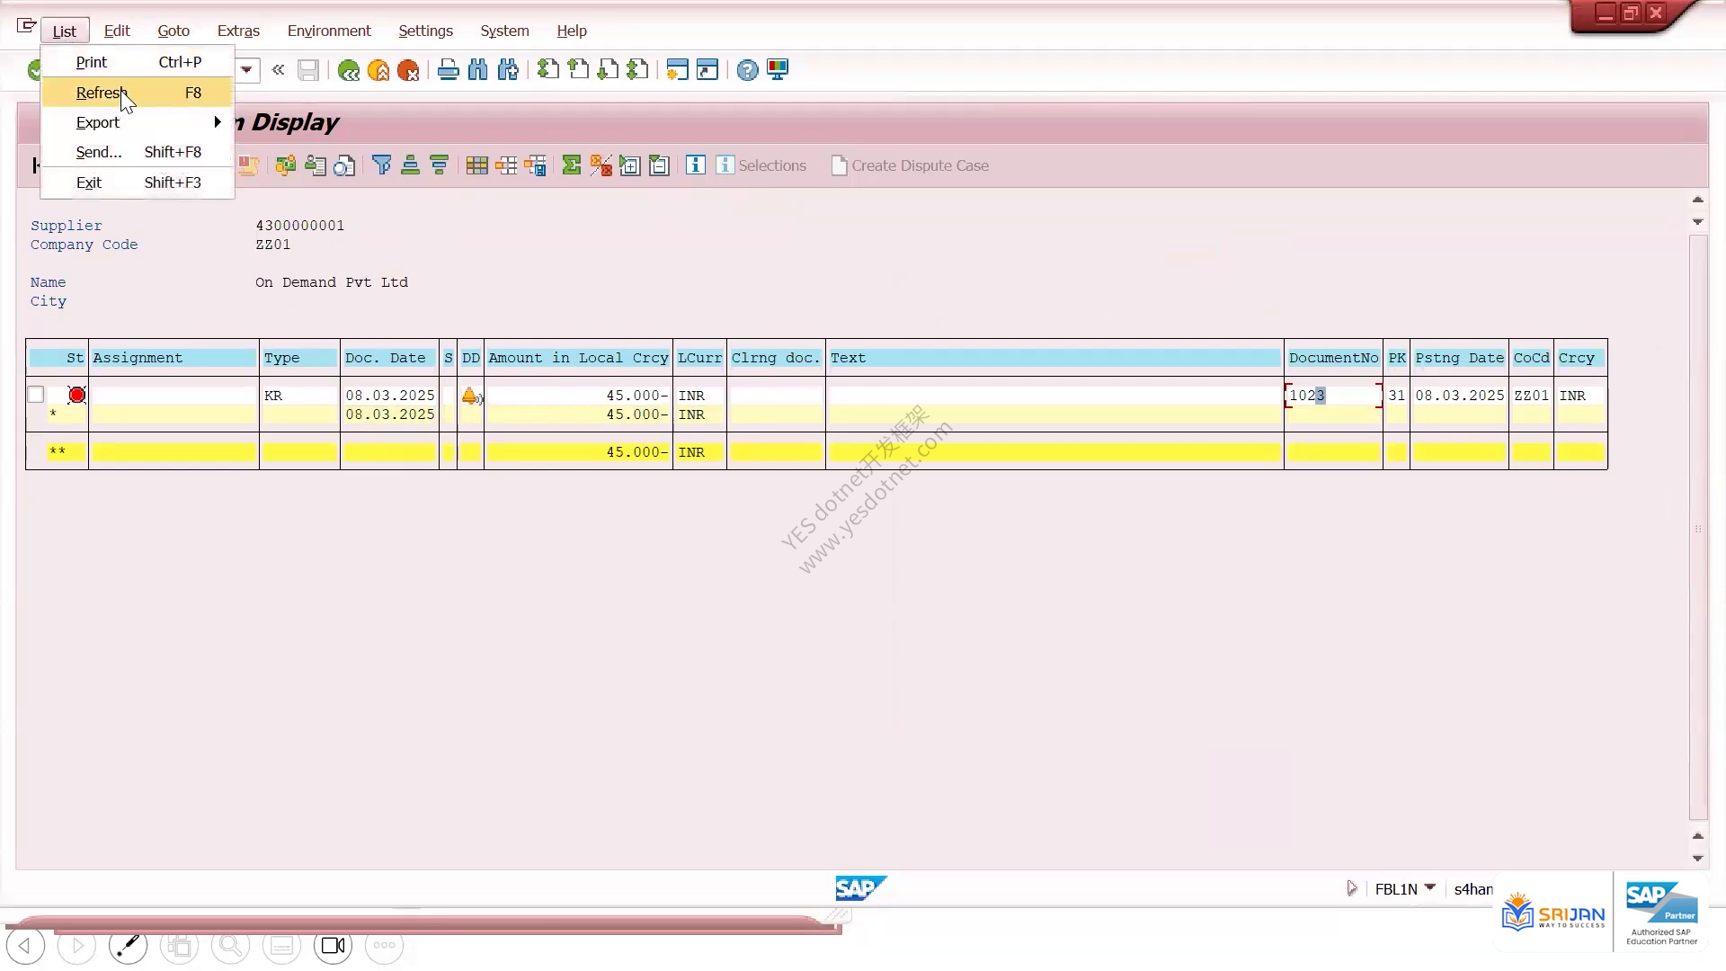Open the System menu
Viewport: 1726px width, 971px height.
[x=504, y=31]
